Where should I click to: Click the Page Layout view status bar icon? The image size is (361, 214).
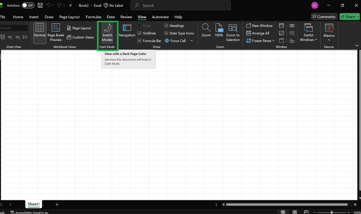[294, 212]
